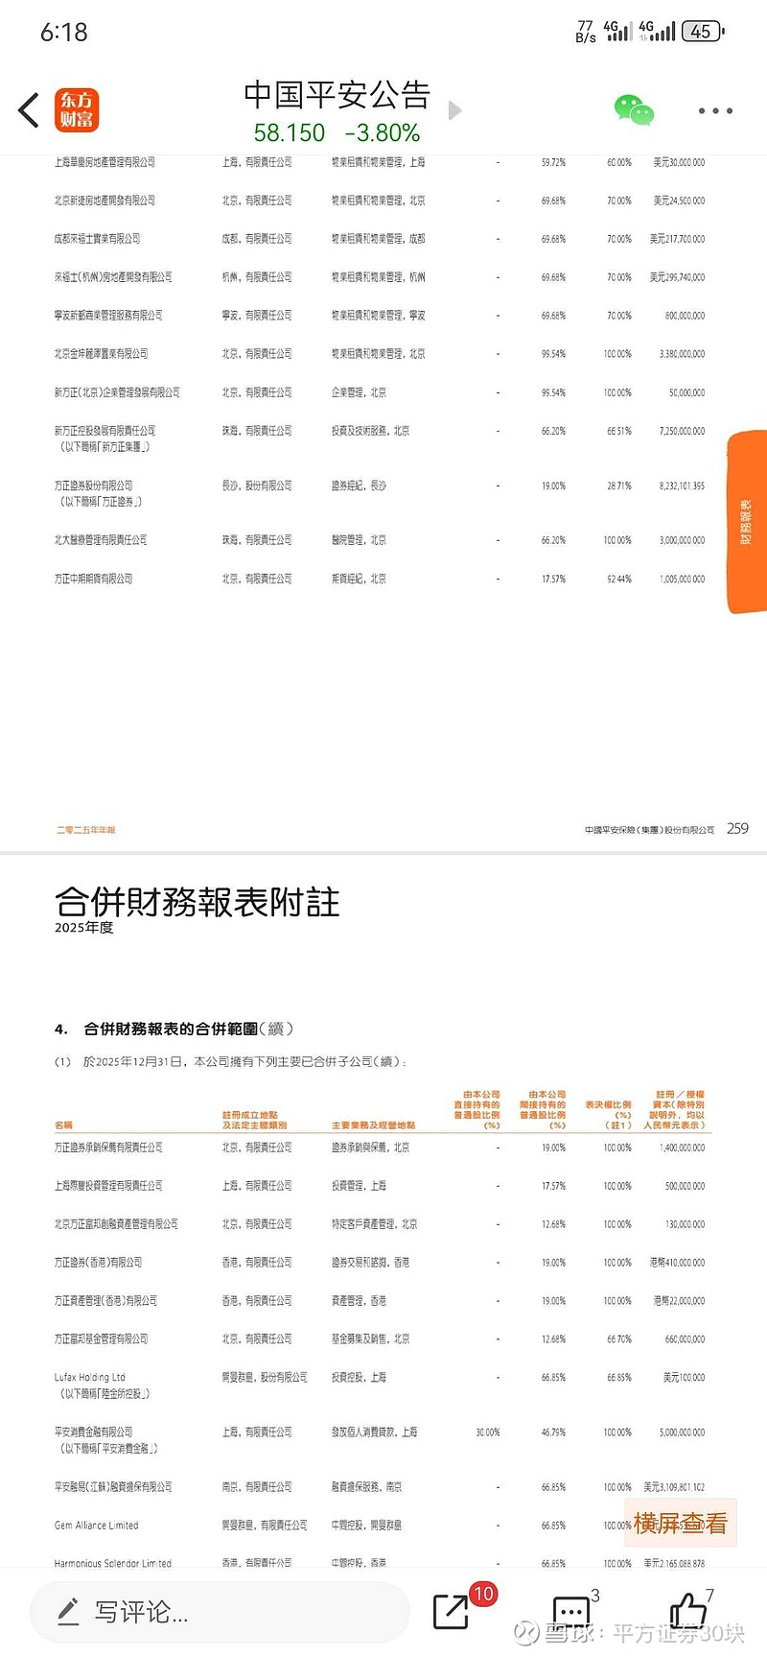Image resolution: width=767 pixels, height=1657 pixels.
Task: Select the amount 美元30,000,000
Action: 679,162
